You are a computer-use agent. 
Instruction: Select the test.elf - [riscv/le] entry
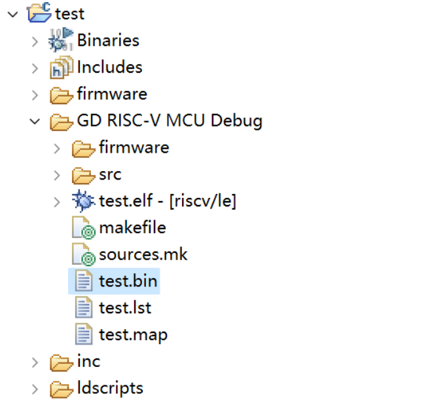168,201
